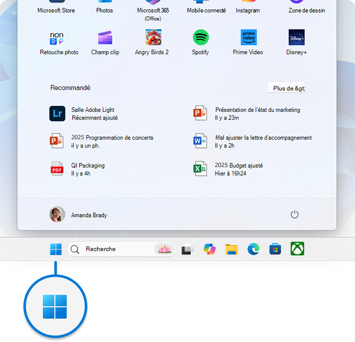Screen dimensions: 355x342
Task: Open Task View from the taskbar
Action: 188,249
